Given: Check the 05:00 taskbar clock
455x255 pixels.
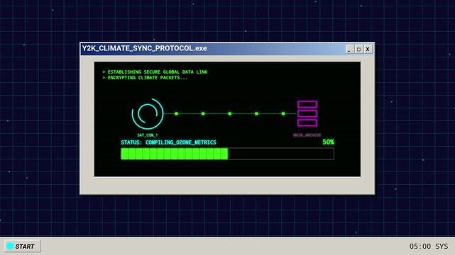Looking at the screenshot, I should coord(420,246).
